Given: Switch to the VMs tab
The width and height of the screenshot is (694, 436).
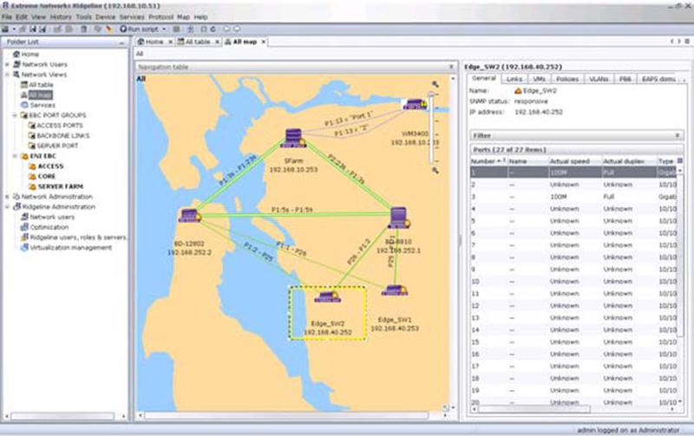Looking at the screenshot, I should pyautogui.click(x=539, y=79).
